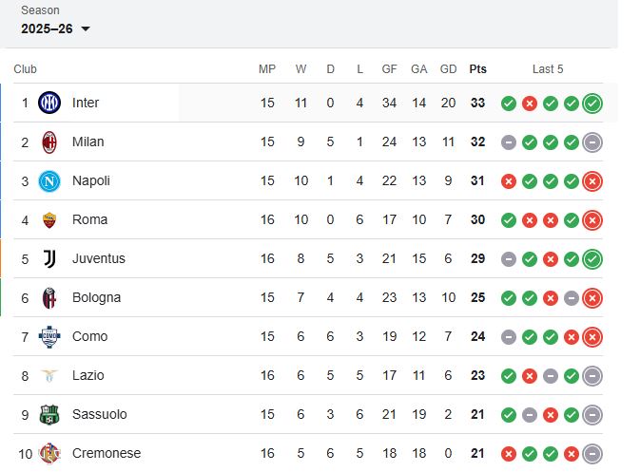
Task: Click the GD column header
Action: tap(449, 69)
